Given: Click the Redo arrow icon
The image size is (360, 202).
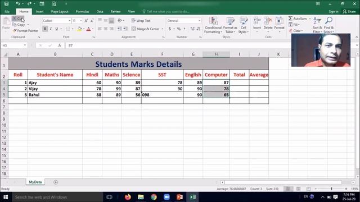Looking at the screenshot, I should click(29, 4).
